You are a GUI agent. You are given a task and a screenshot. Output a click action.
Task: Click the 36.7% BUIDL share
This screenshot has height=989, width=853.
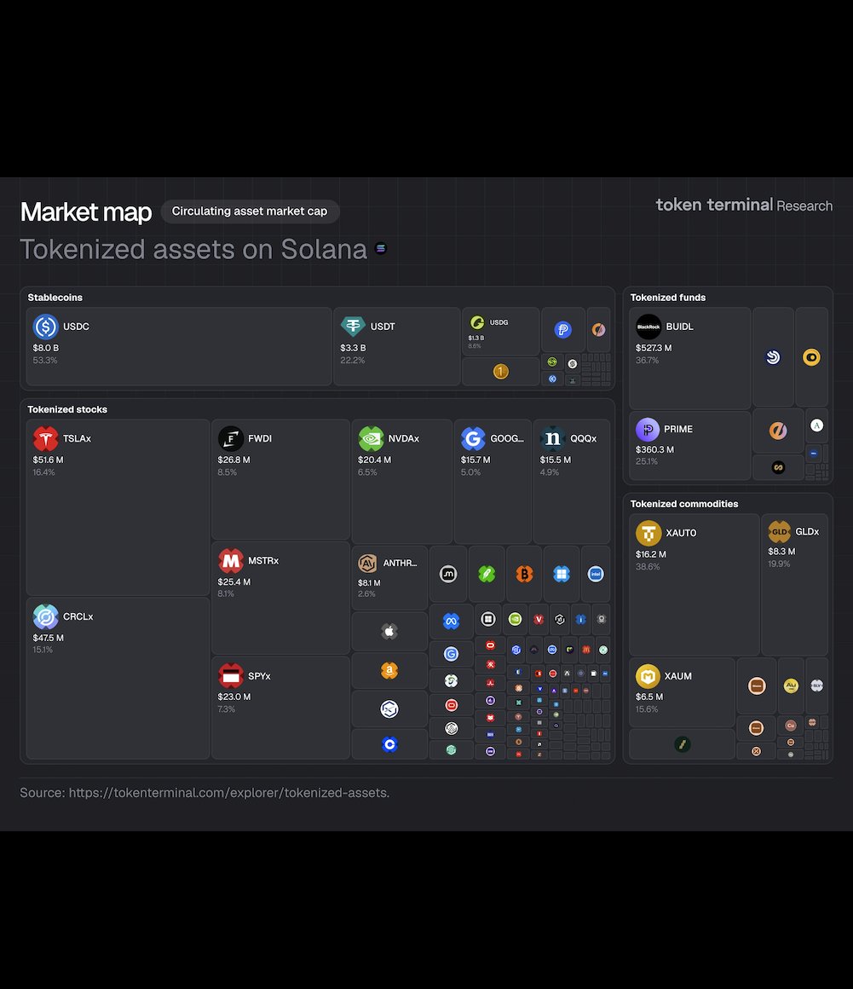pos(647,361)
